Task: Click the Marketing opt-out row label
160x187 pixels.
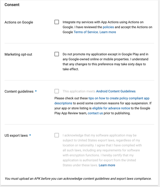Action: click(18, 54)
